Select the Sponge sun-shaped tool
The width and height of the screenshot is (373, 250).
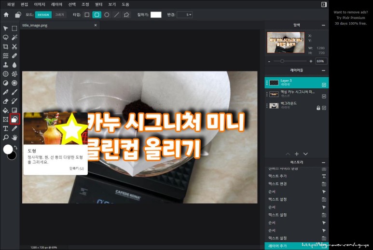click(x=14, y=83)
